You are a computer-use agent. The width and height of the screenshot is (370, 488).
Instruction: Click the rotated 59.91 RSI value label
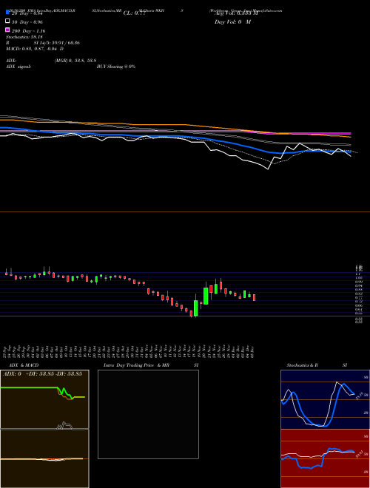(360, 454)
